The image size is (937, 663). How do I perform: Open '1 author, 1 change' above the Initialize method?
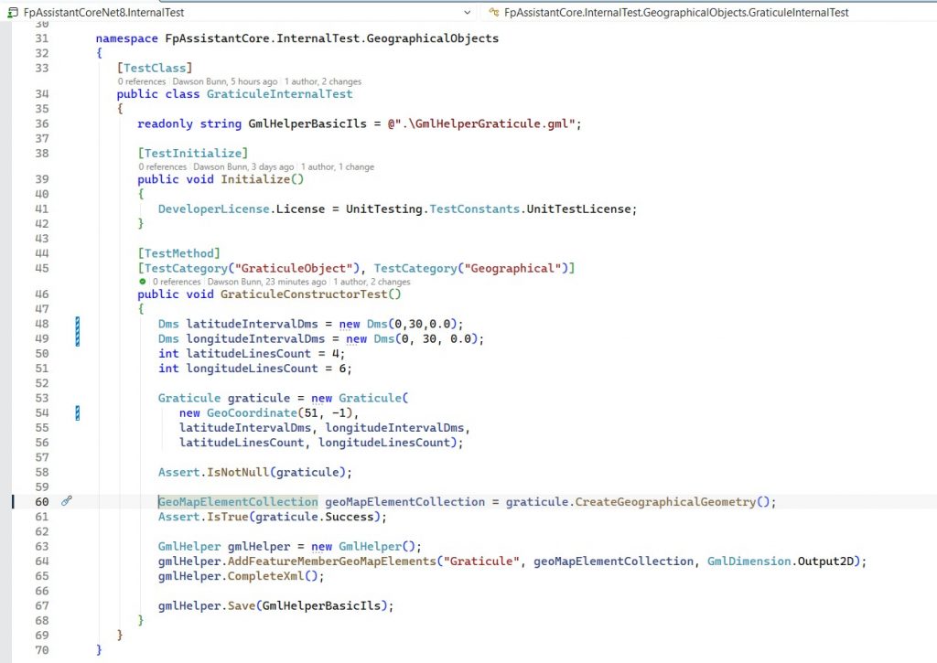pos(338,167)
